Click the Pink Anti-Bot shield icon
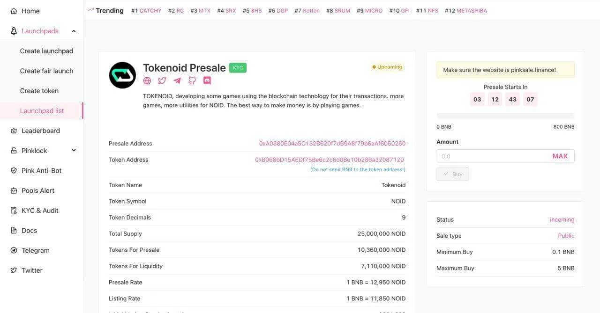This screenshot has width=600, height=313. coord(14,171)
